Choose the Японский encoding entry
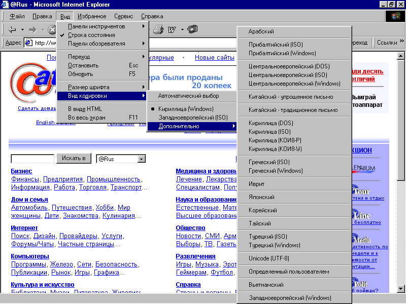Viewport: 406px width, 304px height. click(x=294, y=197)
